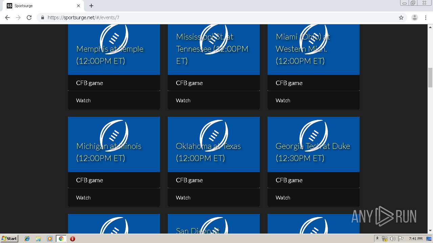Open Miami (Ohio) at Western Mich. card title
The image size is (433, 243).
303,49
